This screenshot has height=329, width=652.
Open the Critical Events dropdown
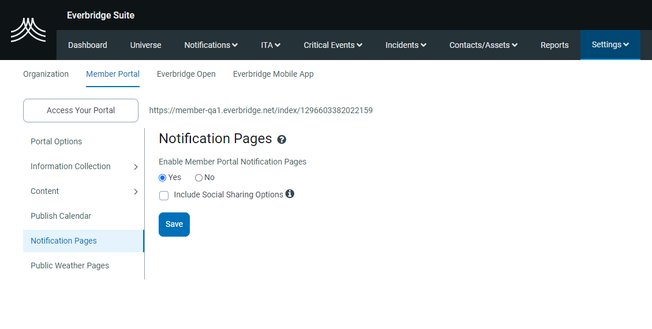[x=333, y=45]
